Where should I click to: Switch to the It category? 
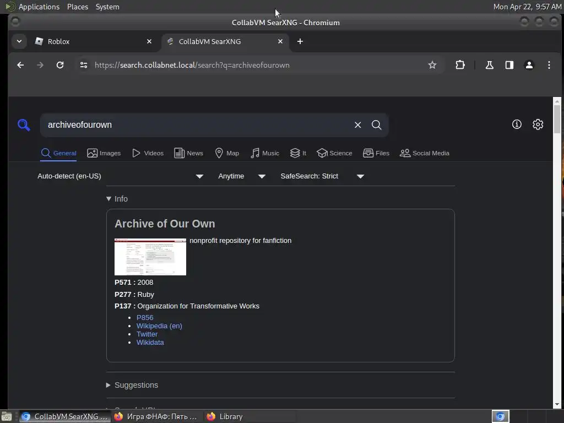coord(298,153)
